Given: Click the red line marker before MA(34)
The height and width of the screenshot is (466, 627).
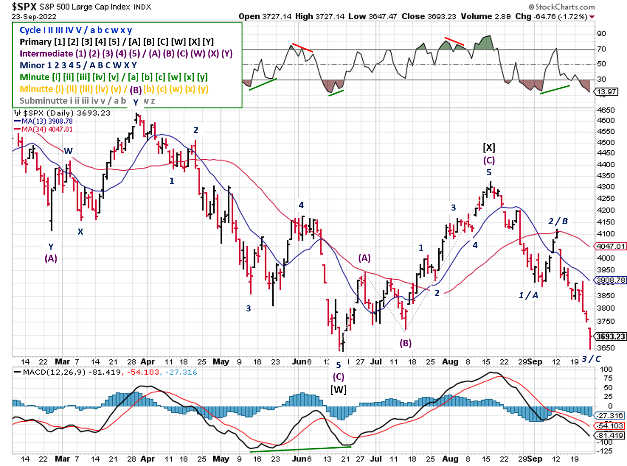Looking at the screenshot, I should (x=17, y=130).
